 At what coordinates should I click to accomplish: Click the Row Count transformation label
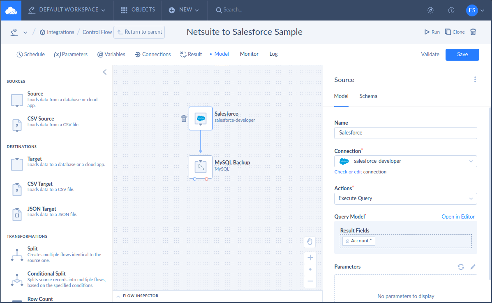40,299
